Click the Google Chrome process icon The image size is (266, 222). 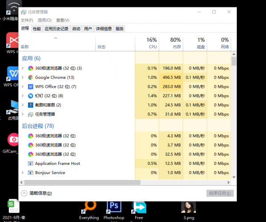coord(31,78)
